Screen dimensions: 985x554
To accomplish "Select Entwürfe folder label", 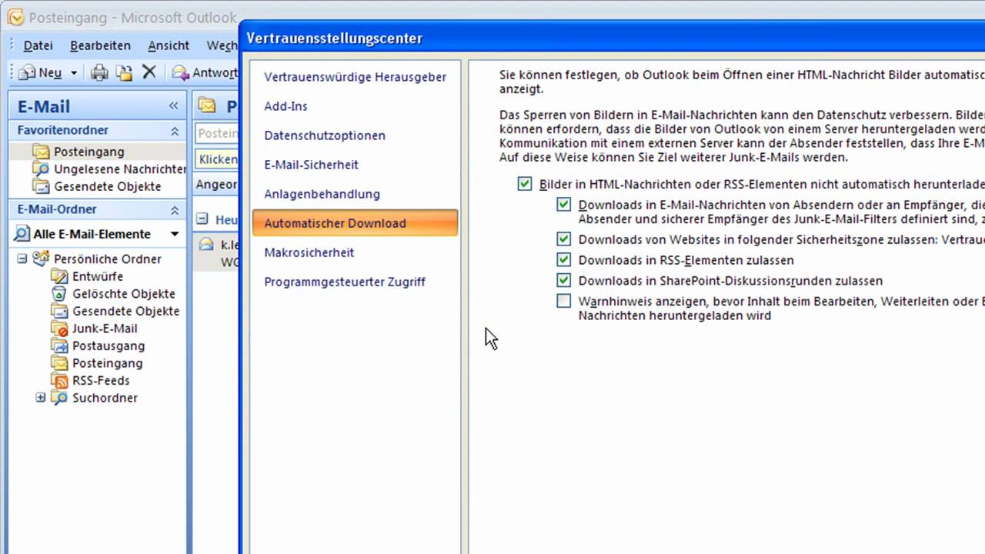I will click(x=98, y=276).
